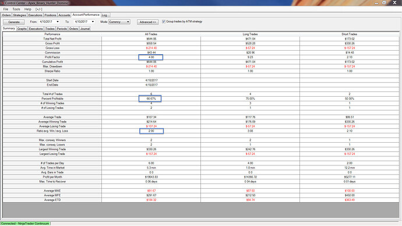This screenshot has width=402, height=226.
Task: Switch to the Positions tab
Action: tap(50, 15)
